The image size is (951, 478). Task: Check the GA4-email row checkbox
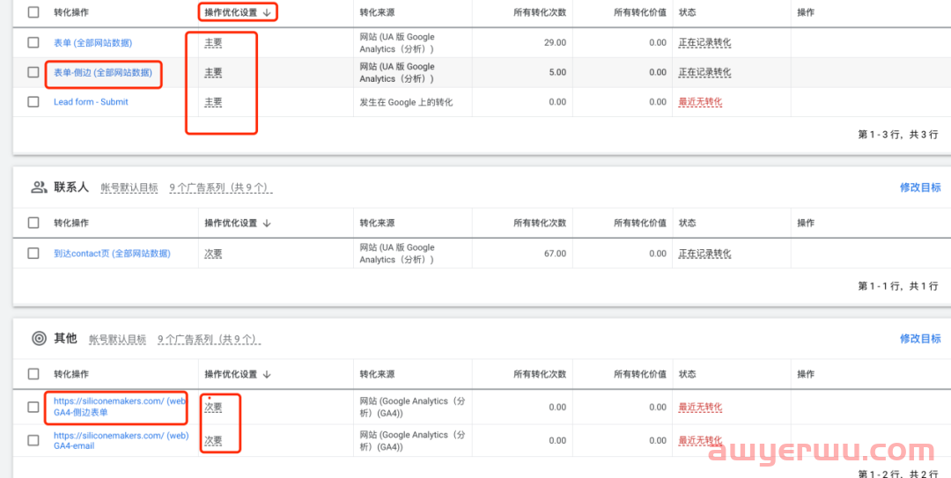click(x=33, y=440)
